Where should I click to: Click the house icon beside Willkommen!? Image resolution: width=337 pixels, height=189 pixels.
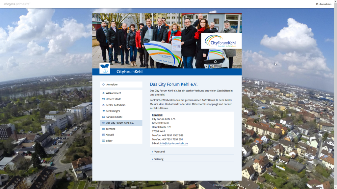[103, 93]
